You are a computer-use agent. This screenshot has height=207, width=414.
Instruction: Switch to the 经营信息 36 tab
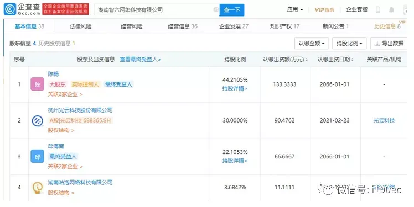[183, 26]
